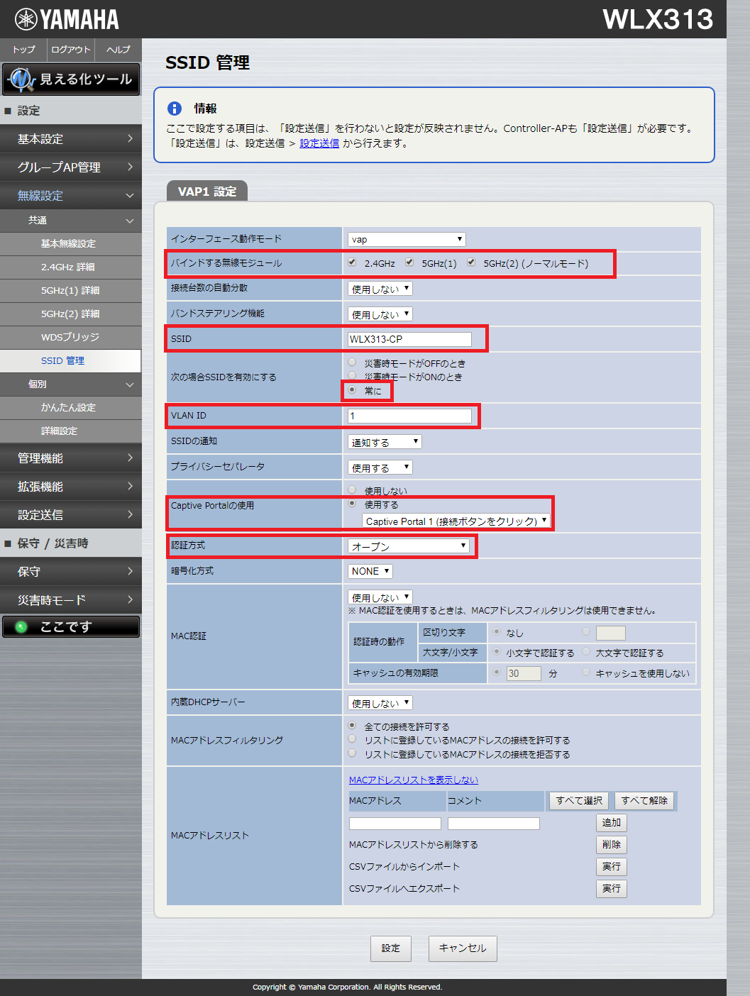Click the SSID input field containing WLX313-CP
The width and height of the screenshot is (750, 996).
click(x=409, y=339)
